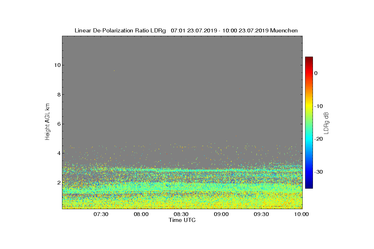Screen dimensions: 374x249
Task: Click the dark red top of colorbar
Action: click(x=309, y=59)
